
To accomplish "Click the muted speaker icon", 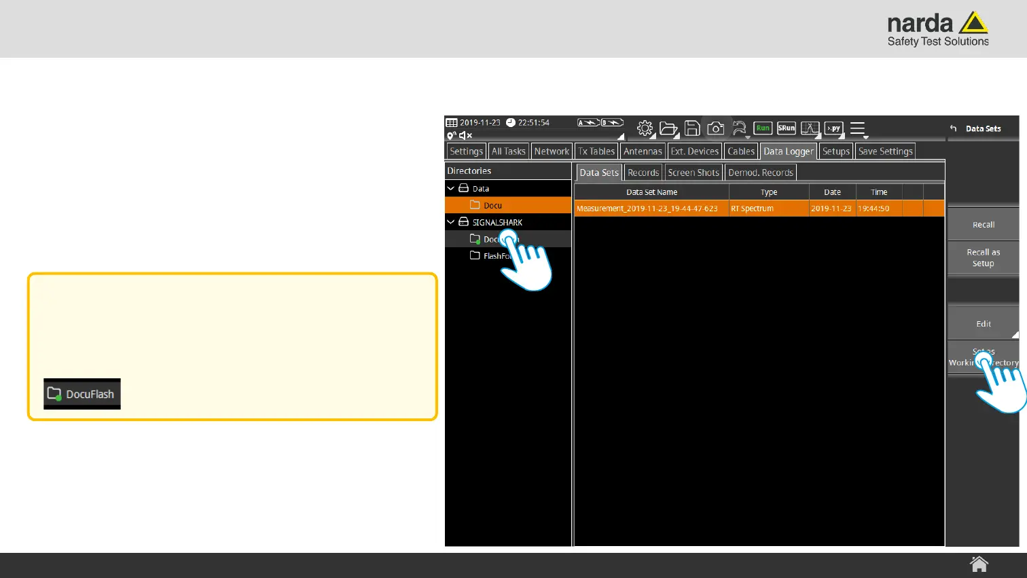I will point(465,136).
